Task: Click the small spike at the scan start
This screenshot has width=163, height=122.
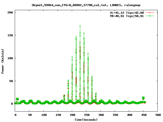Action: tap(17, 99)
